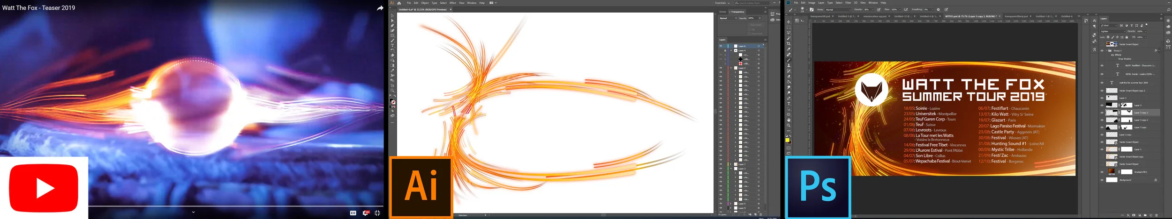Click Photoshop foreground color swatch
The height and width of the screenshot is (219, 1172).
[787, 140]
